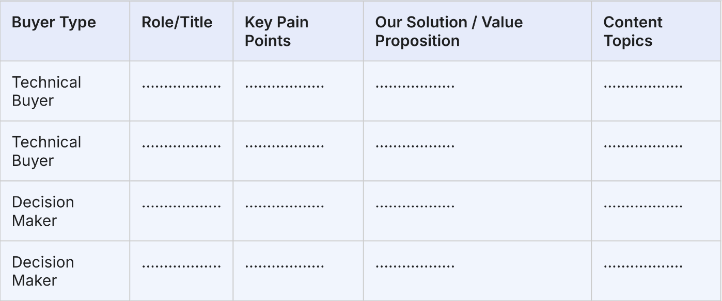Select Role/Title placeholder in second Technical Buyer row
The image size is (722, 301).
coord(181,145)
